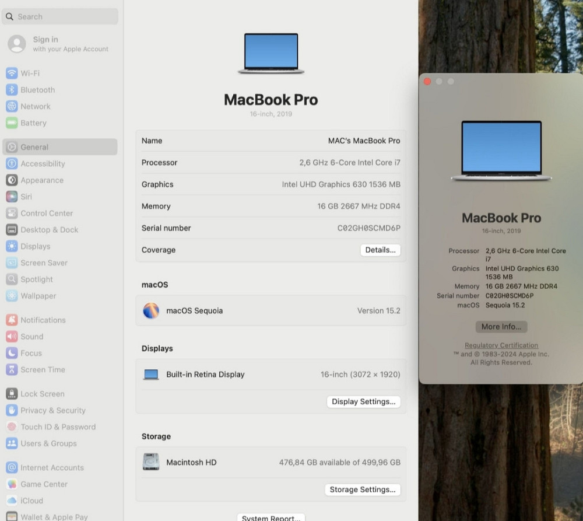The width and height of the screenshot is (583, 521).
Task: Follow the Regulatory Certification link
Action: click(x=500, y=345)
